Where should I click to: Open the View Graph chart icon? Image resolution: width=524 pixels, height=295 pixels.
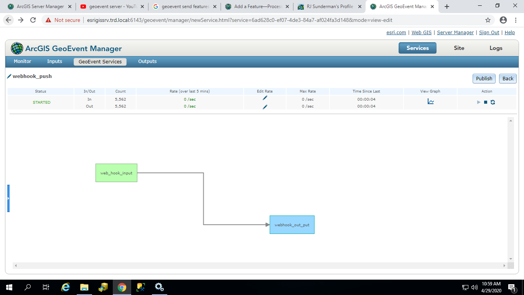point(431,101)
